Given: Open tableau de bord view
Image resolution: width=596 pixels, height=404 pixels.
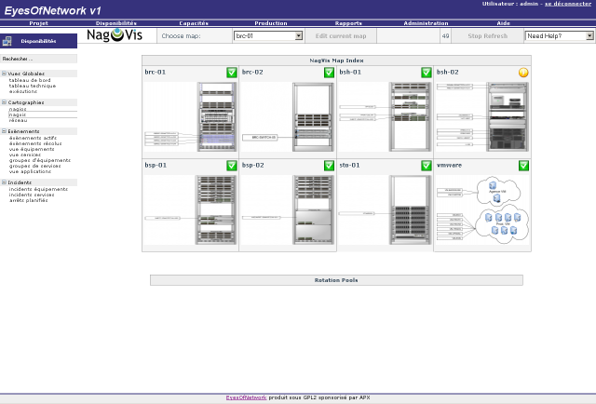Looking at the screenshot, I should click(x=30, y=80).
